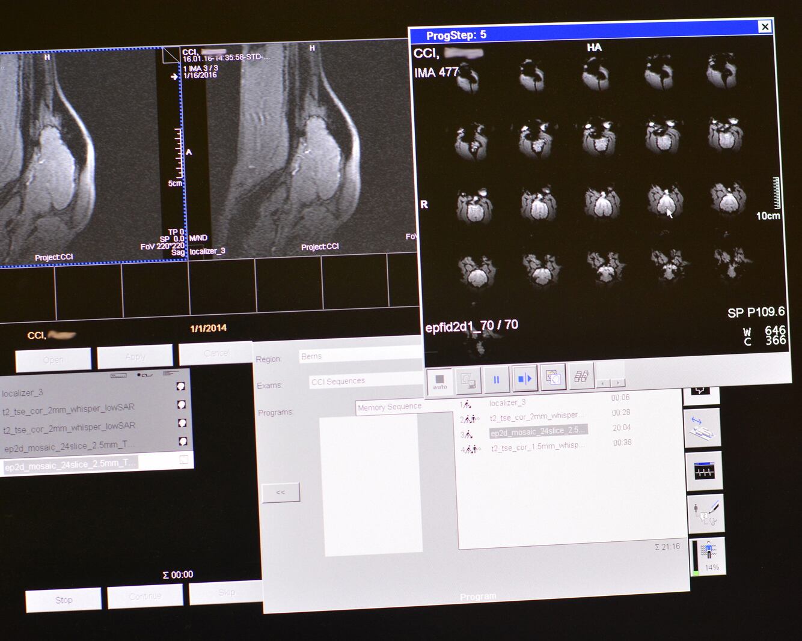Click the Continue button
The height and width of the screenshot is (641, 802).
(145, 596)
